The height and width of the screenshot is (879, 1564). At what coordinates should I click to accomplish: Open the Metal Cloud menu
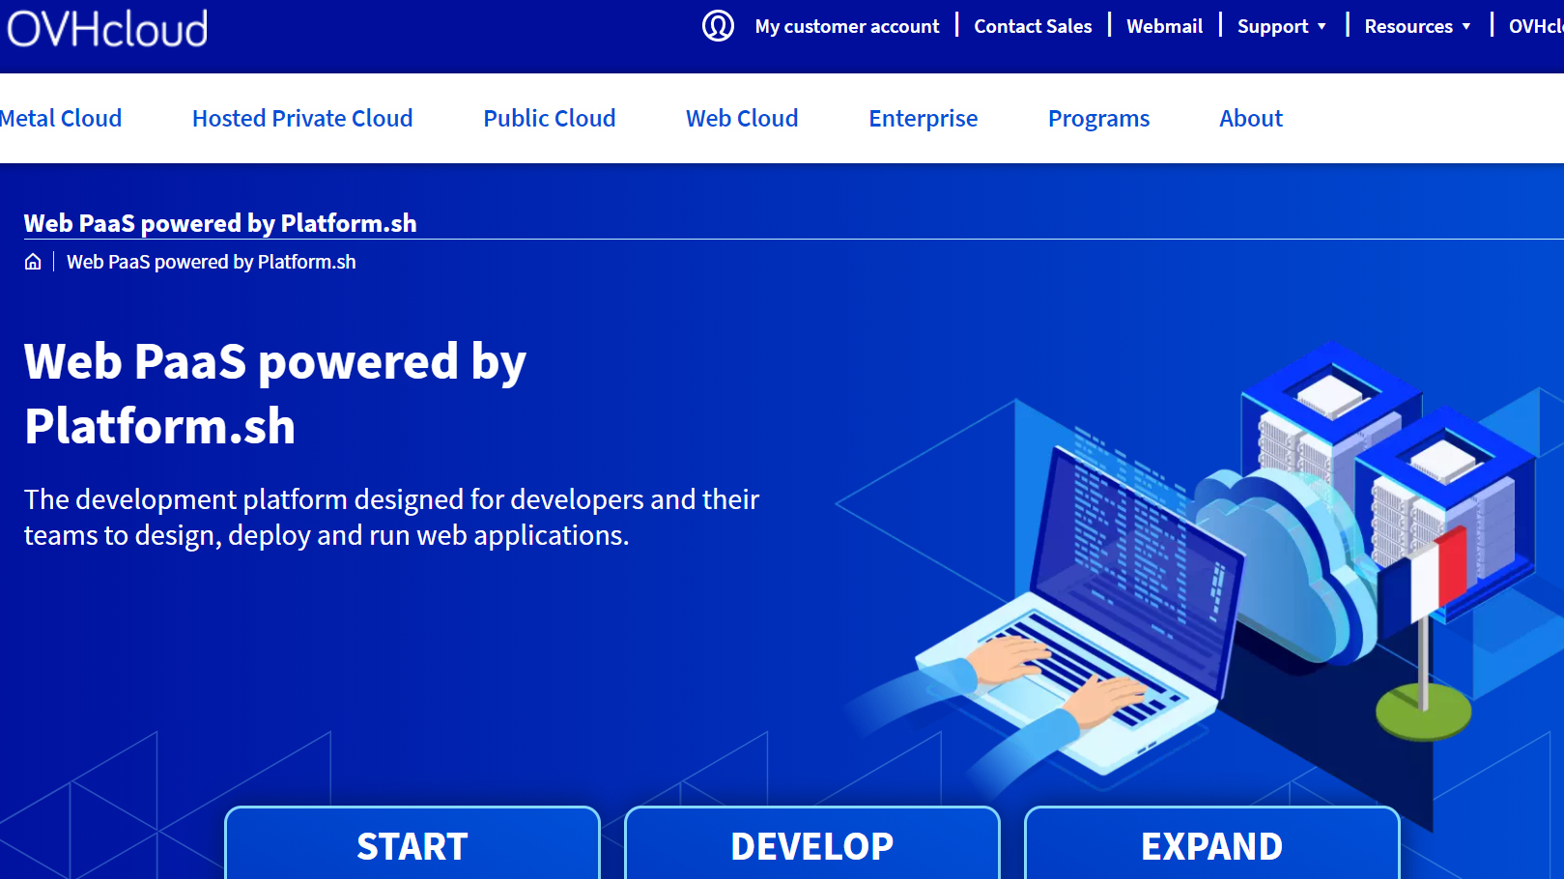coord(61,118)
